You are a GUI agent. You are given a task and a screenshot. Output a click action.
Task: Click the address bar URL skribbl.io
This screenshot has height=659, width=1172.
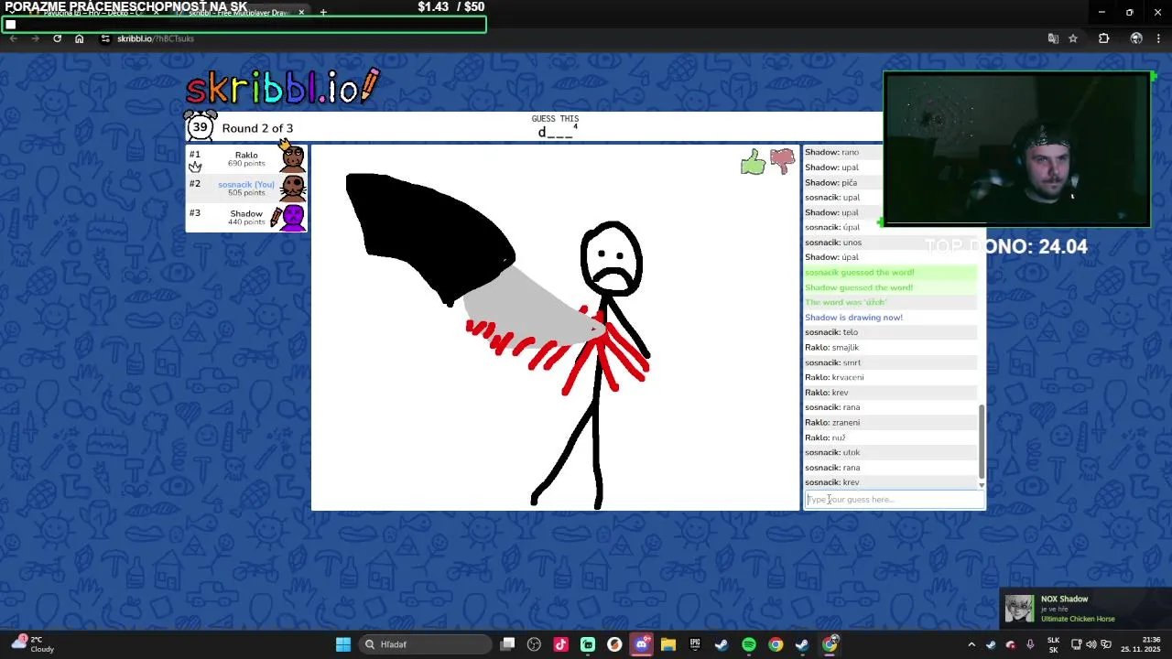[156, 38]
